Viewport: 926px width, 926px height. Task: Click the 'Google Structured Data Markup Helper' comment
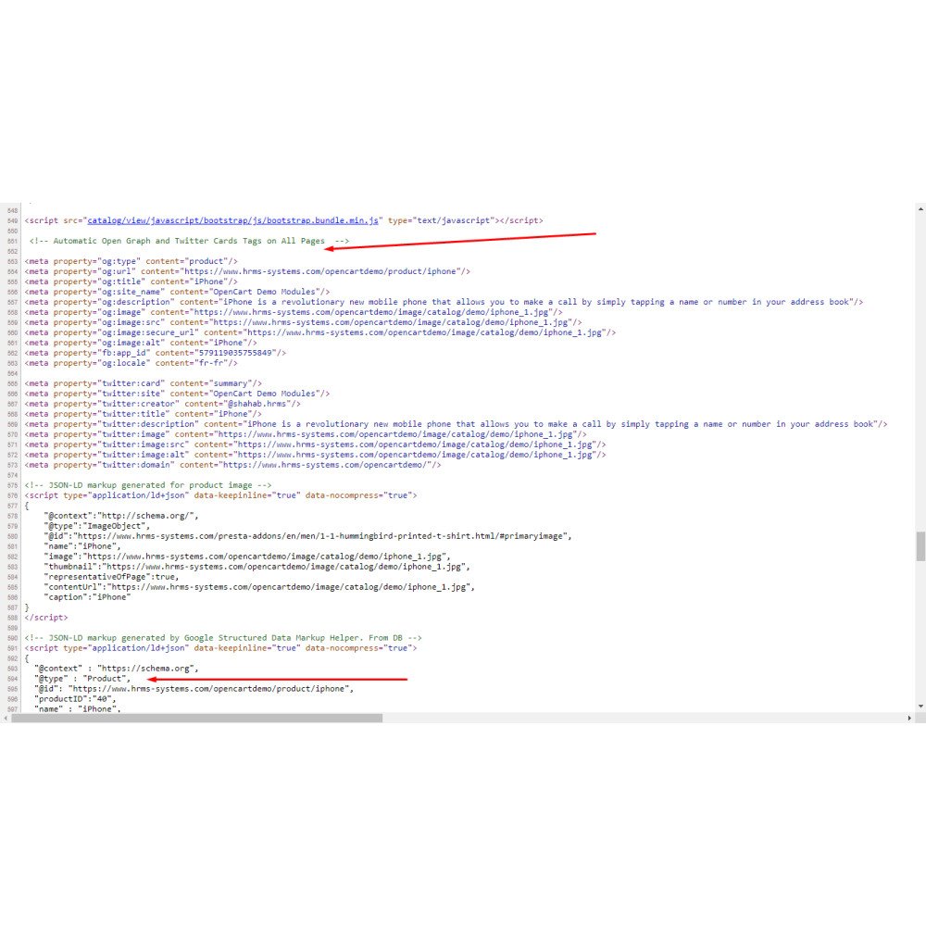(223, 638)
